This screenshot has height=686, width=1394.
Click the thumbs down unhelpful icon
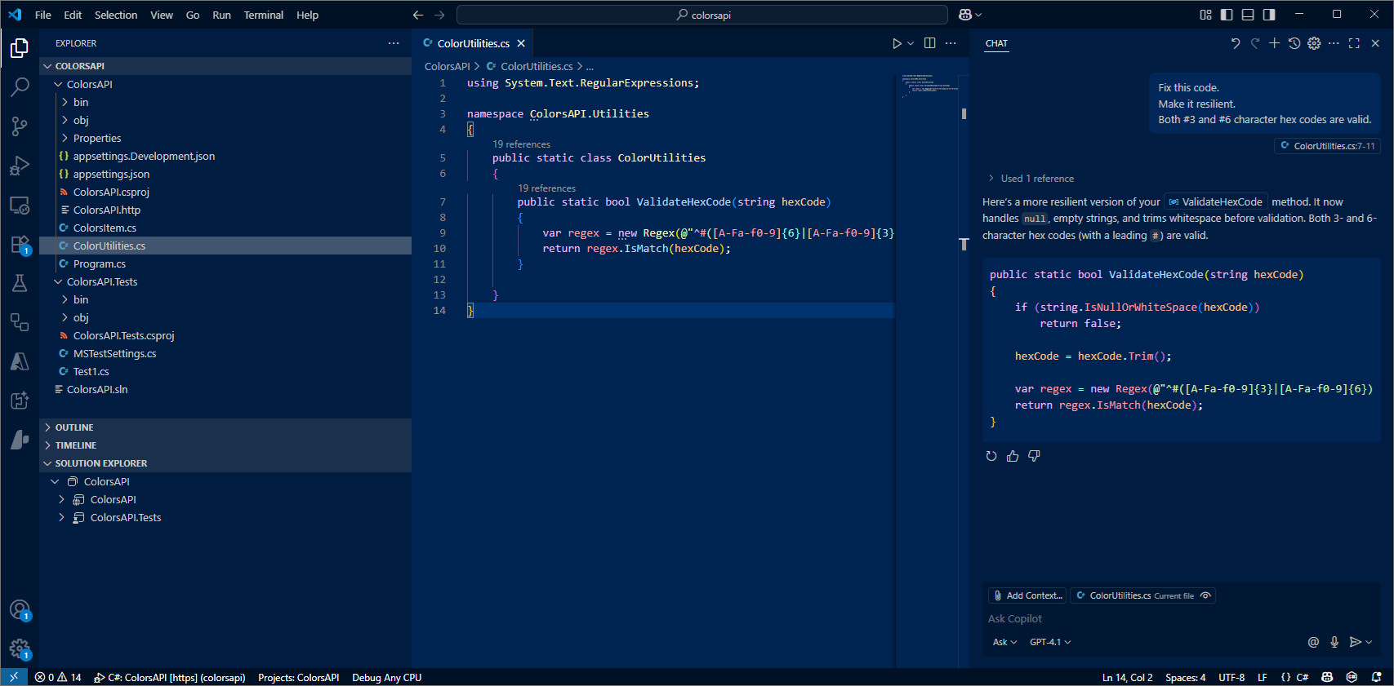click(x=1034, y=456)
